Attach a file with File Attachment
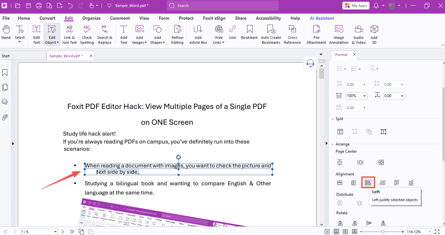Viewport: 445px width, 235px height. point(317,34)
